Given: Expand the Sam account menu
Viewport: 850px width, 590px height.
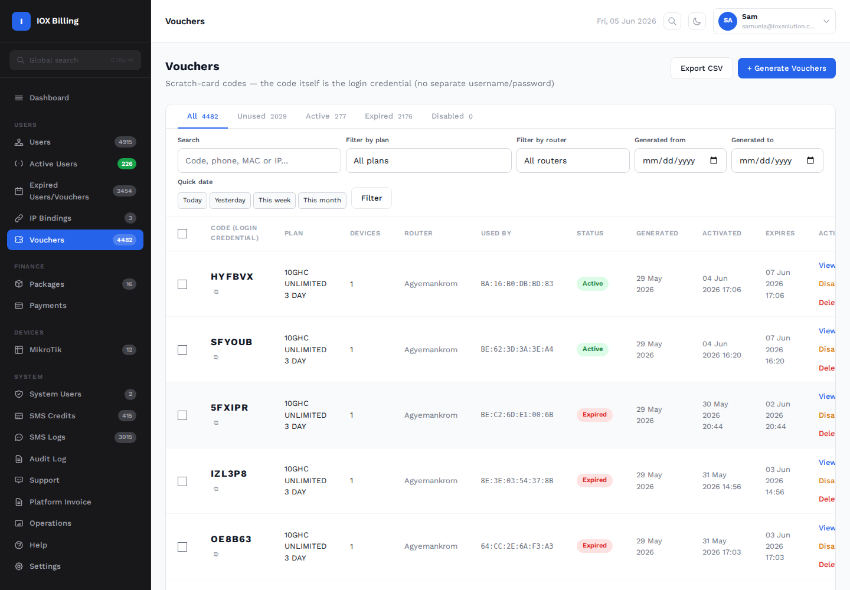Looking at the screenshot, I should tap(774, 21).
